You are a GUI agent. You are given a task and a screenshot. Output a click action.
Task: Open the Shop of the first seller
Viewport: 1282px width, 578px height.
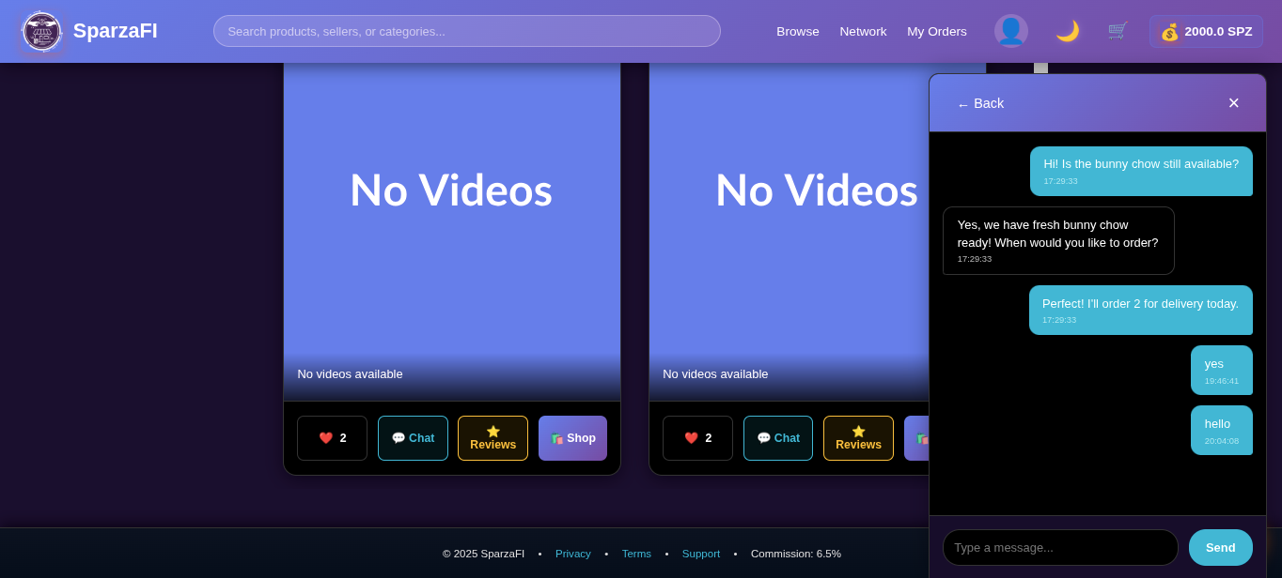tap(572, 437)
